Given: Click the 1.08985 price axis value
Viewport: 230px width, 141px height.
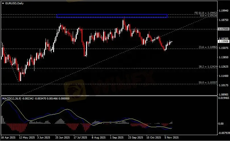Looking at the screenshot, I should point(223,94).
